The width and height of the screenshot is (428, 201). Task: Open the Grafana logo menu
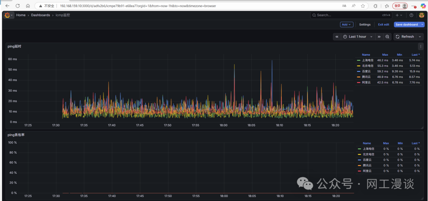(x=8, y=15)
